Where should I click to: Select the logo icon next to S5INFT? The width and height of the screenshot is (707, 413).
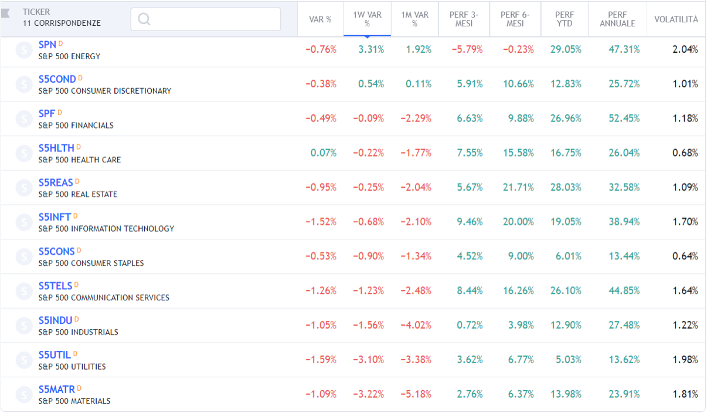(x=24, y=222)
